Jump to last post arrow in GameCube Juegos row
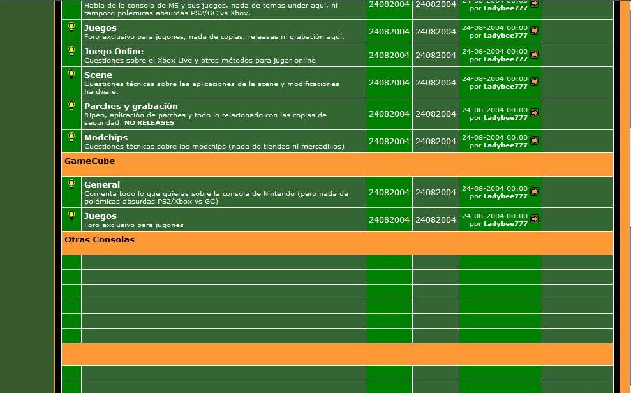This screenshot has width=631, height=393. click(x=535, y=219)
